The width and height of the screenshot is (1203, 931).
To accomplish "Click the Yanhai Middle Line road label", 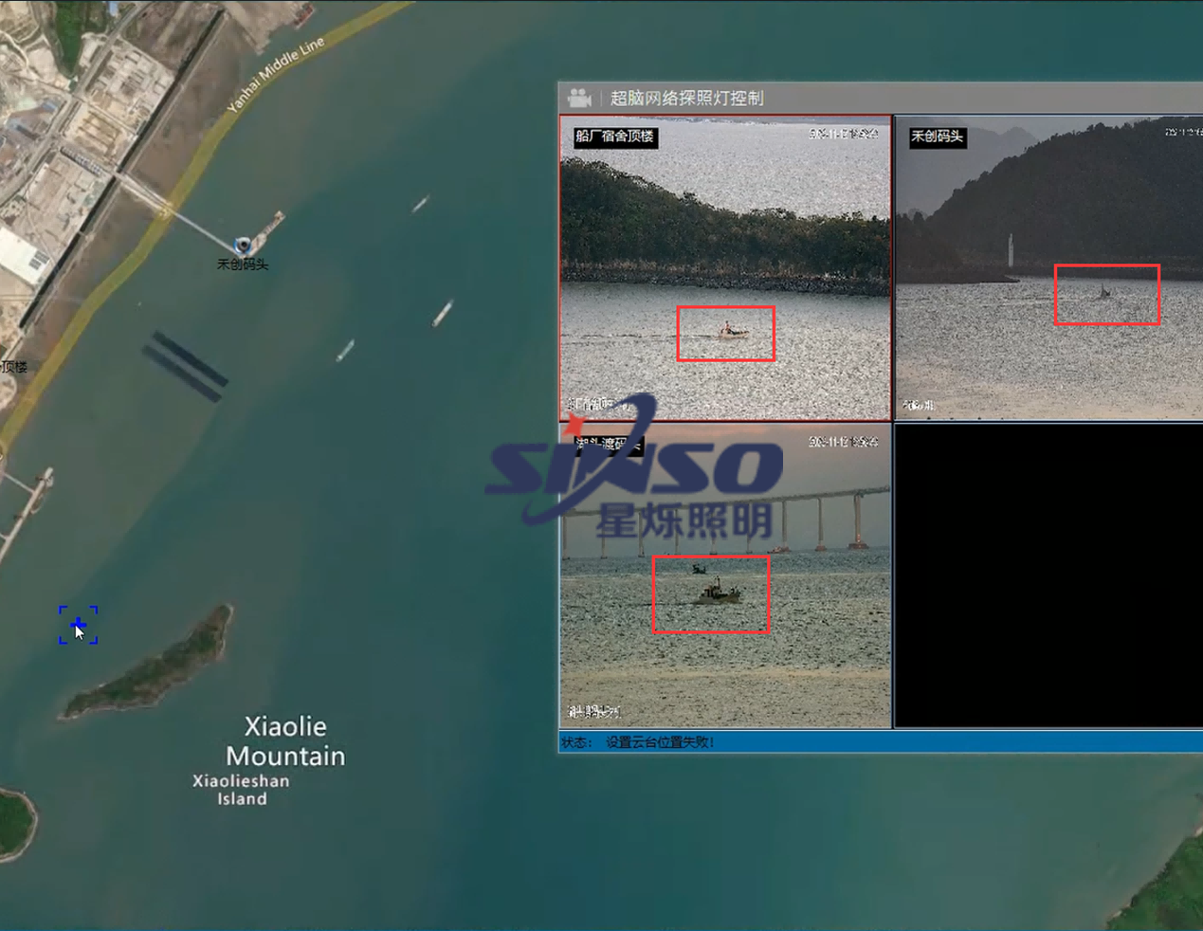I will (276, 75).
